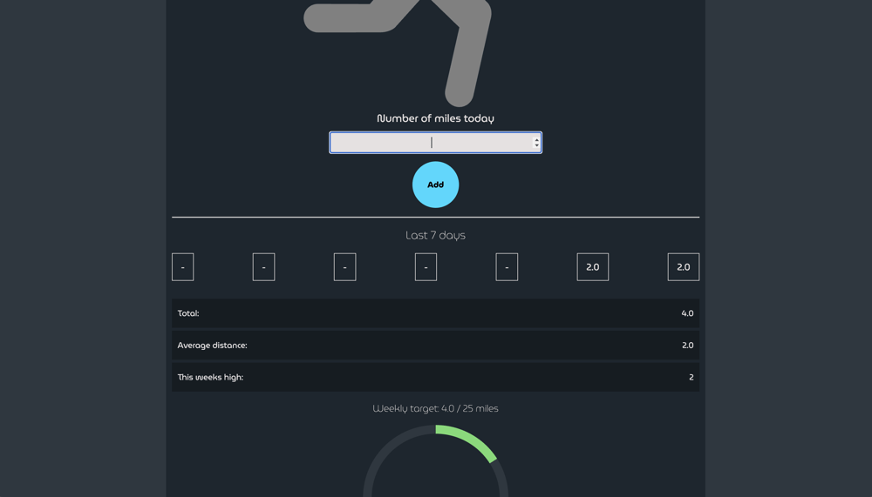This screenshot has height=497, width=872.
Task: Click the Add button
Action: click(435, 185)
